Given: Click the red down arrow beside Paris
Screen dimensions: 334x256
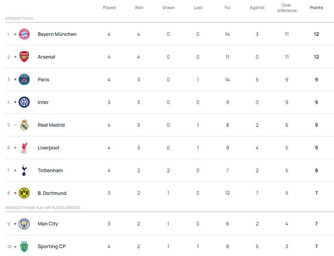Looking at the screenshot, I should tap(15, 80).
